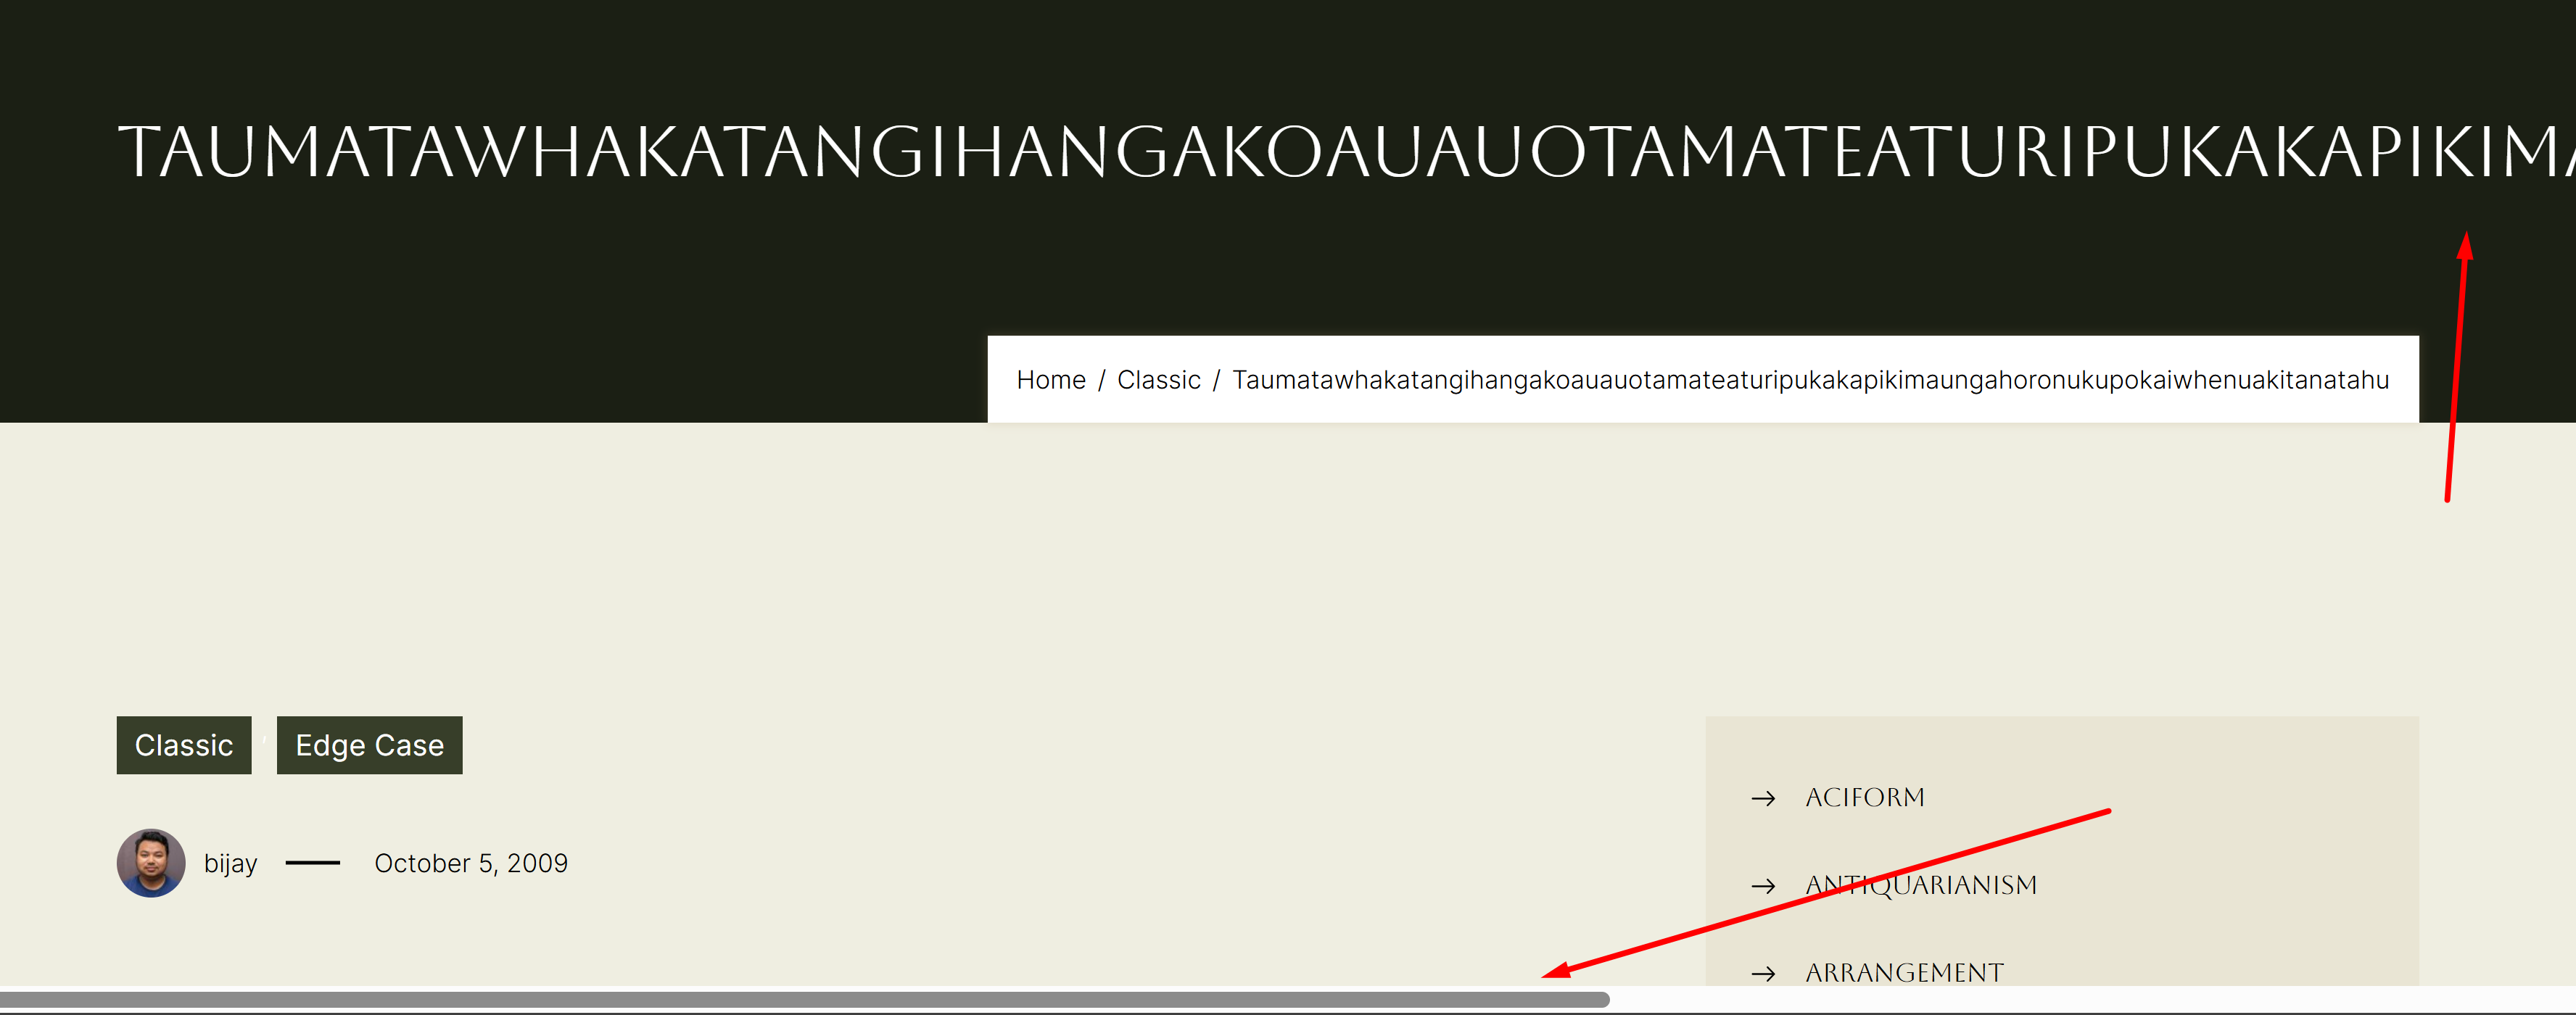
Task: Select the Edge Case category tag
Action: [x=369, y=745]
